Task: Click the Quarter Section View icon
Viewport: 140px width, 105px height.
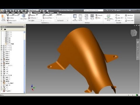Action: [x=57, y=18]
